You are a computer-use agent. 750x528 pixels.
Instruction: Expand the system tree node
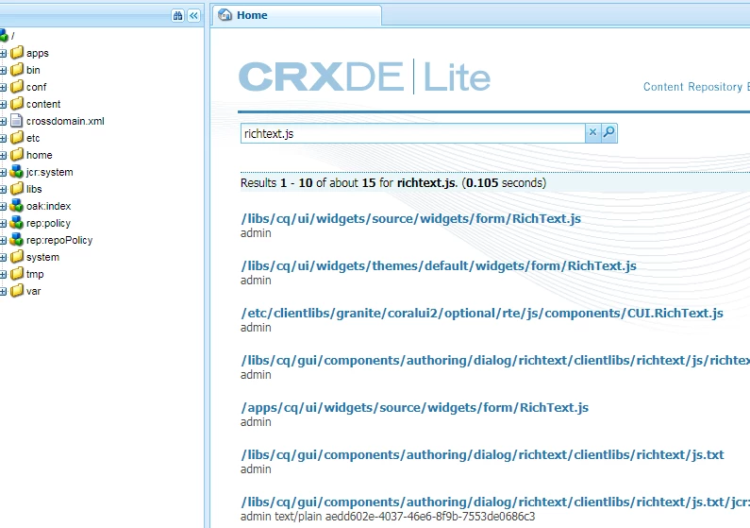point(3,258)
